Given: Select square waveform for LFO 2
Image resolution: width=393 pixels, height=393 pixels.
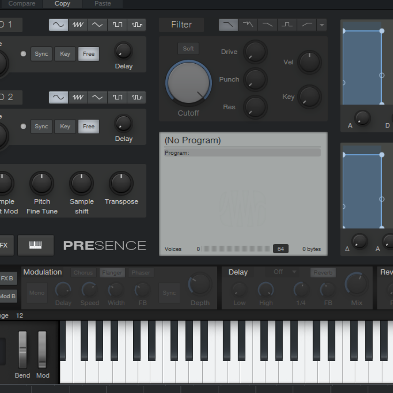Looking at the screenshot, I should (x=117, y=97).
